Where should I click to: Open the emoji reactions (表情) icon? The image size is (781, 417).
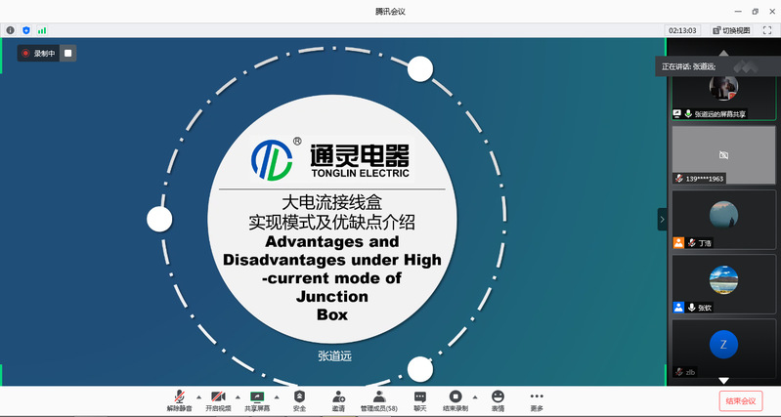pos(498,396)
